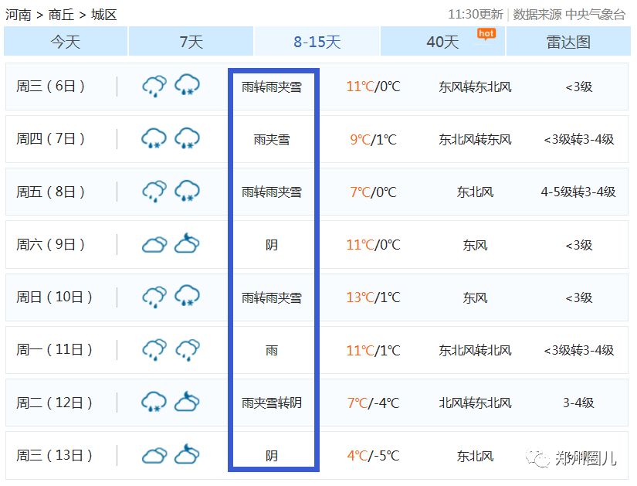Screen dimensions: 637x486
Task: Select the 8-15天 forecast tab
Action: point(317,42)
